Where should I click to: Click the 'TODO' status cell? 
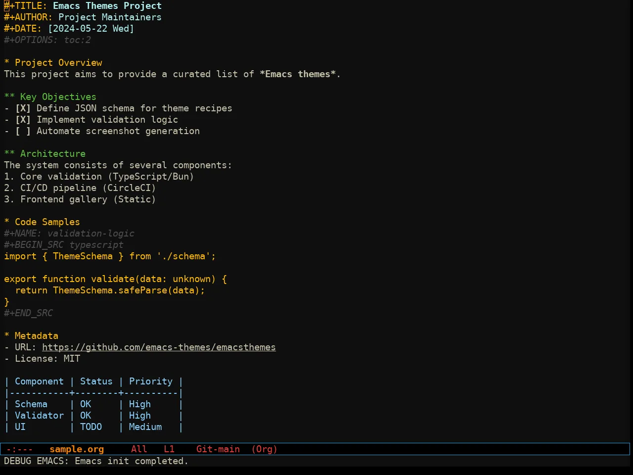tap(91, 427)
